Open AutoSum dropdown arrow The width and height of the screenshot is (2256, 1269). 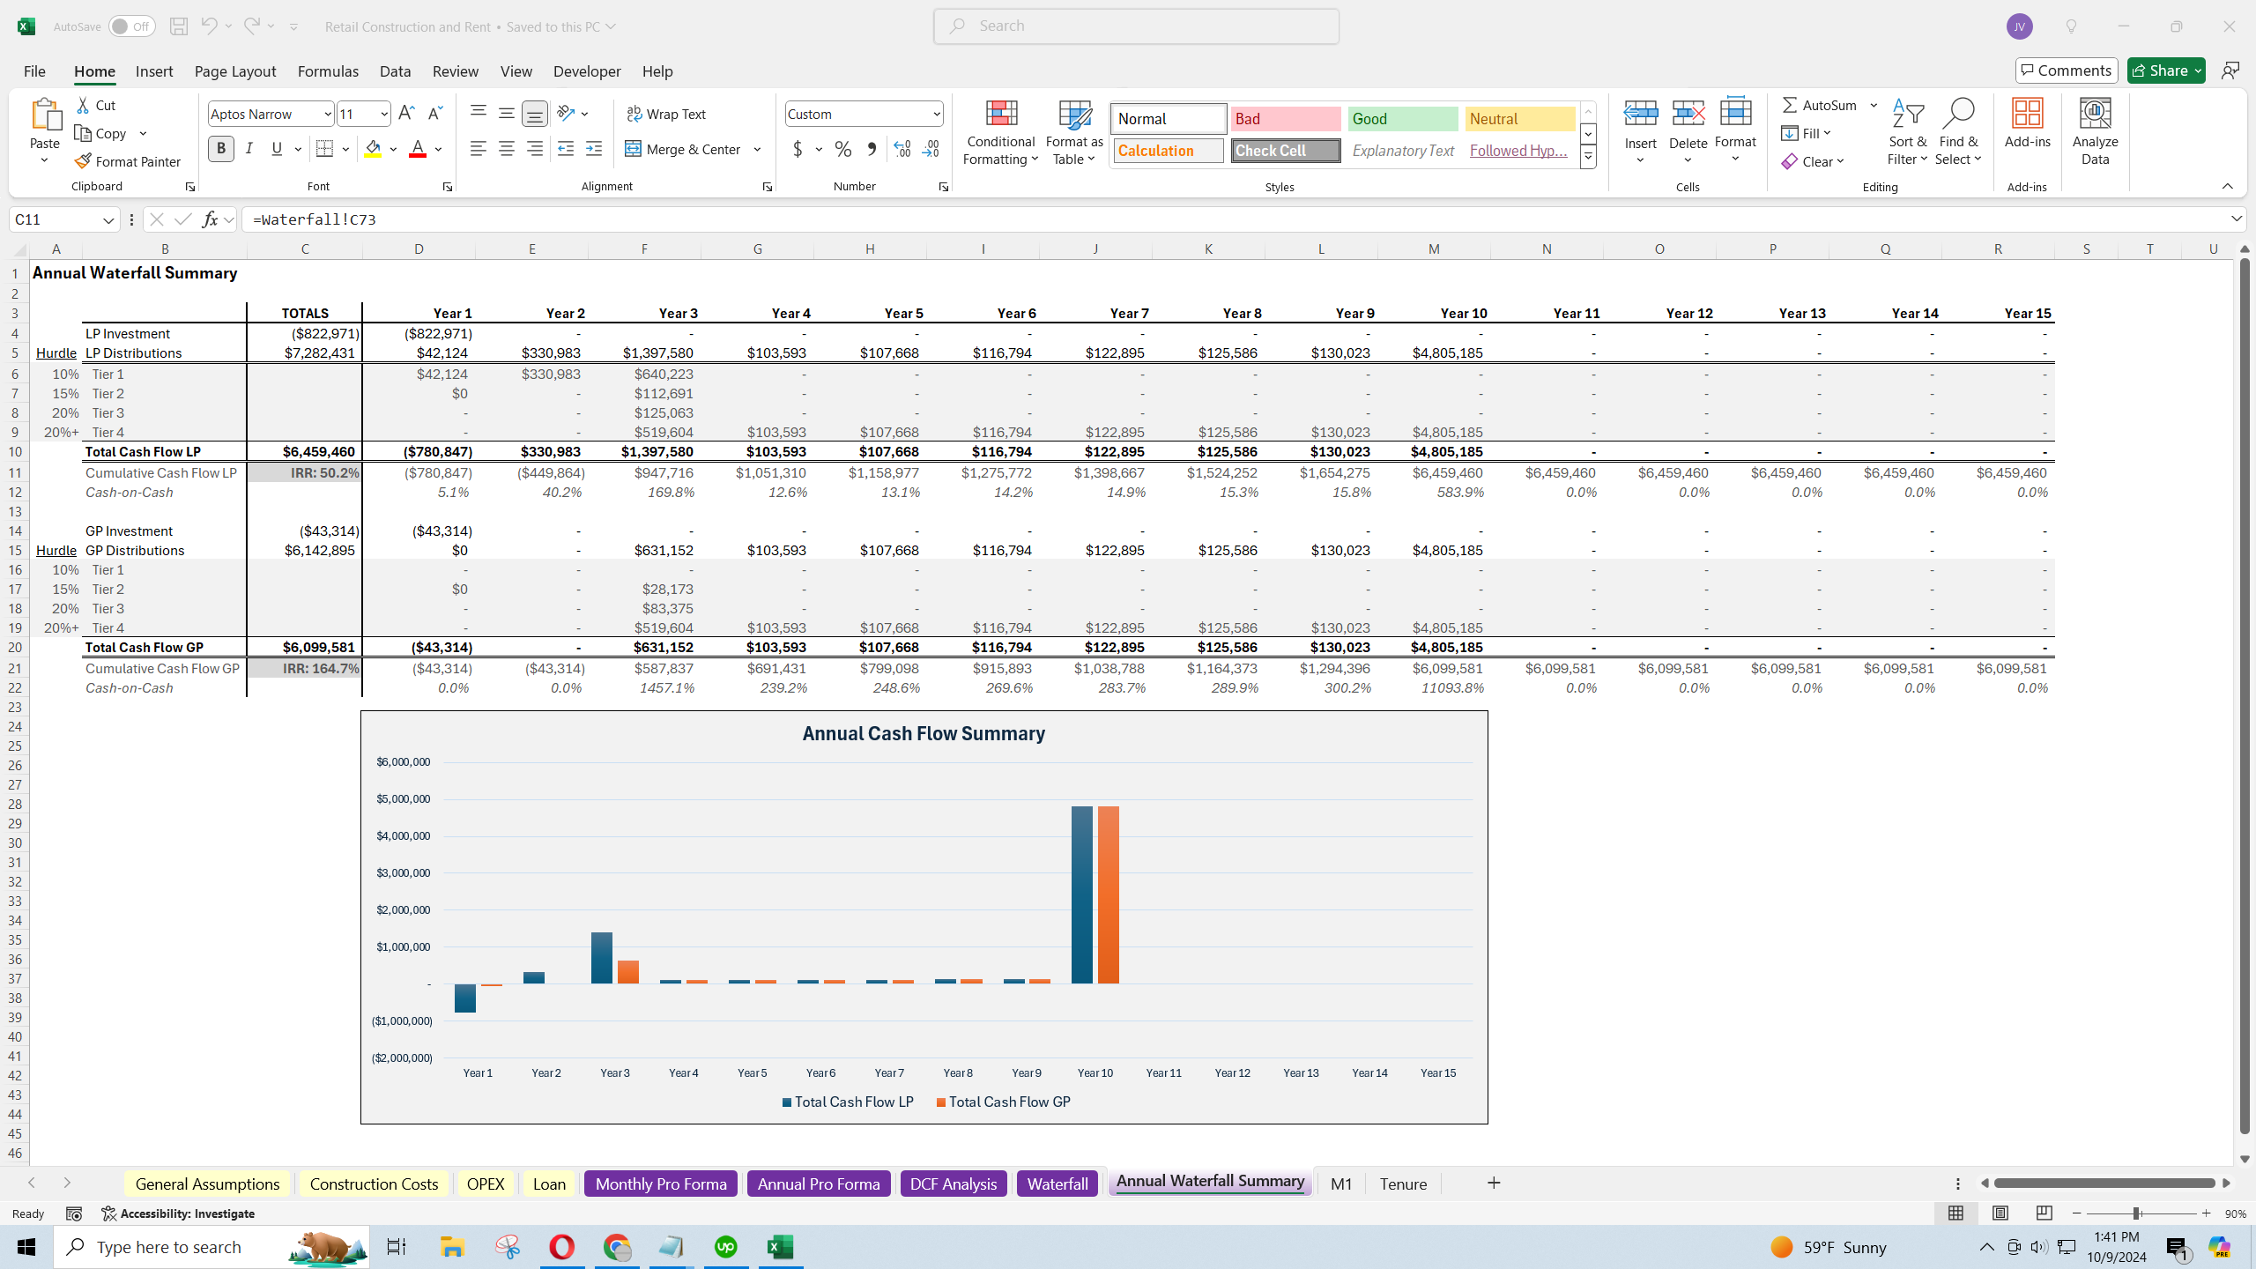pyautogui.click(x=1874, y=105)
